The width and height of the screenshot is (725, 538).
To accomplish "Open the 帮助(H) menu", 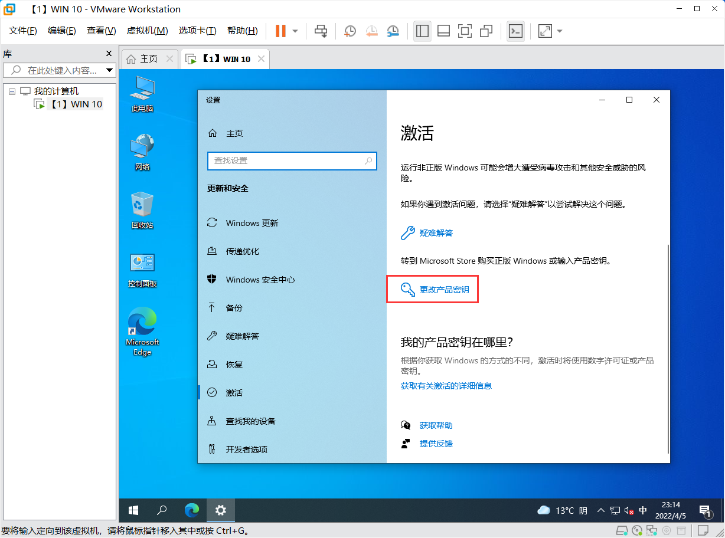I will point(243,31).
